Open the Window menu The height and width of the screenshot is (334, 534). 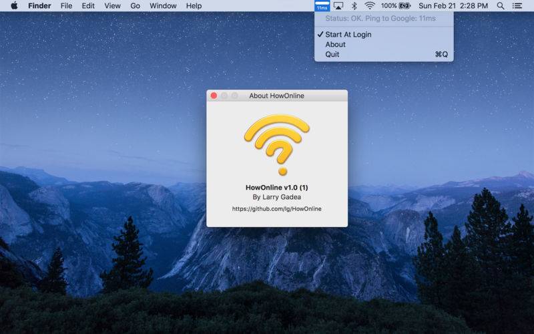click(163, 6)
